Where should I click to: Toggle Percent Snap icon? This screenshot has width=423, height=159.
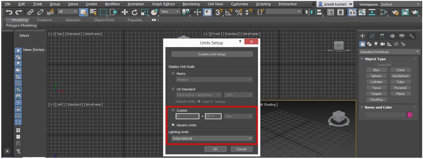tap(239, 12)
